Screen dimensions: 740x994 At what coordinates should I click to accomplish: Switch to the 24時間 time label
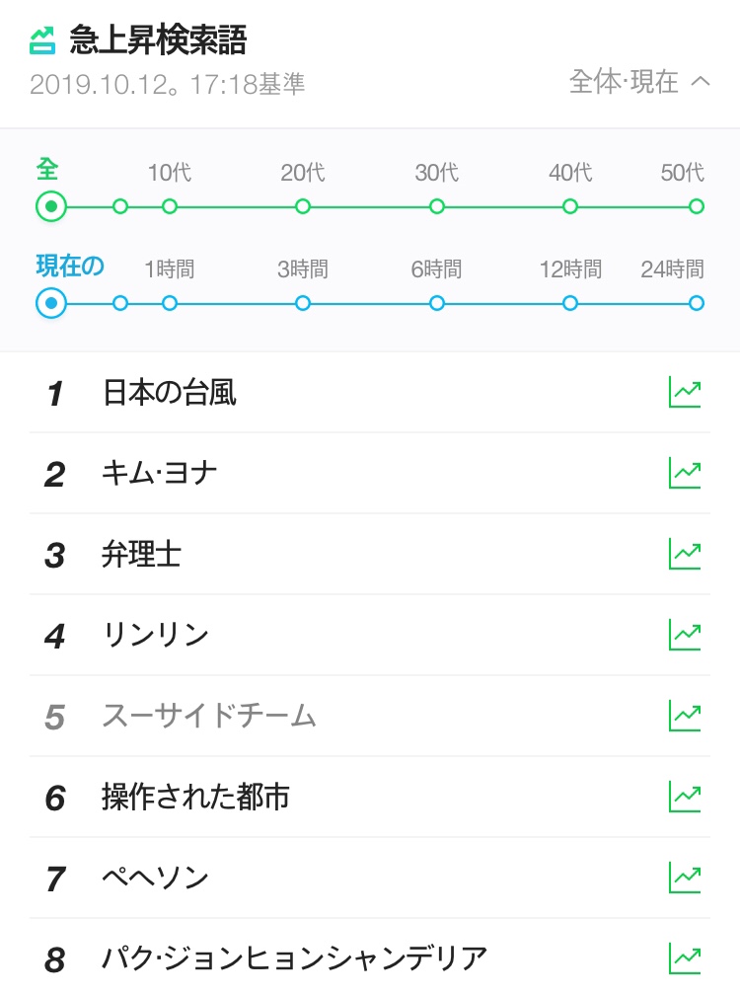[672, 268]
